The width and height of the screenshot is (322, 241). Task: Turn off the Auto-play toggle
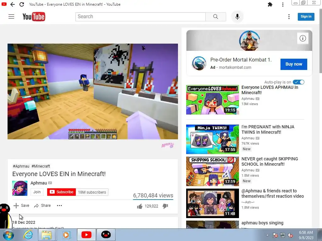pos(299,82)
